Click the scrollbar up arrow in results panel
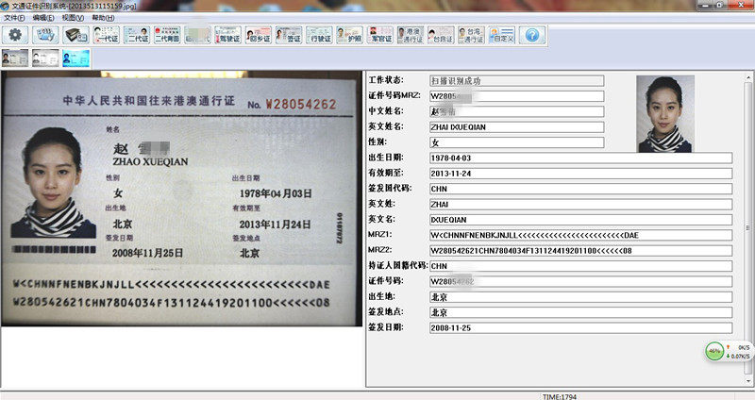Image resolution: width=755 pixels, height=400 pixels. point(748,77)
